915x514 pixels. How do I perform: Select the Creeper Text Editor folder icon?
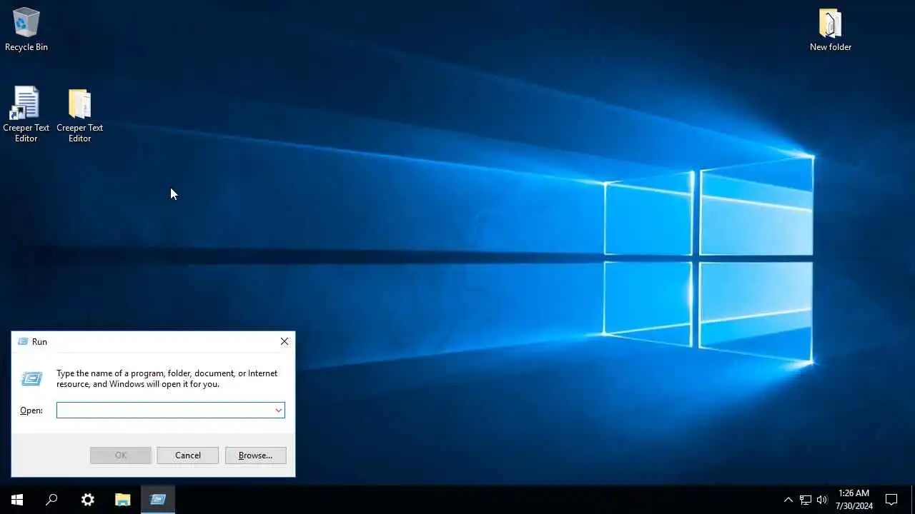[79, 114]
